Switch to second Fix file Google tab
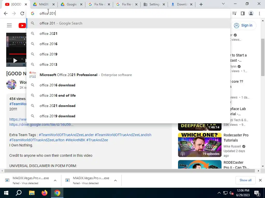Image resolution: width=265 pixels, height=198 pixels. [x=124, y=4]
